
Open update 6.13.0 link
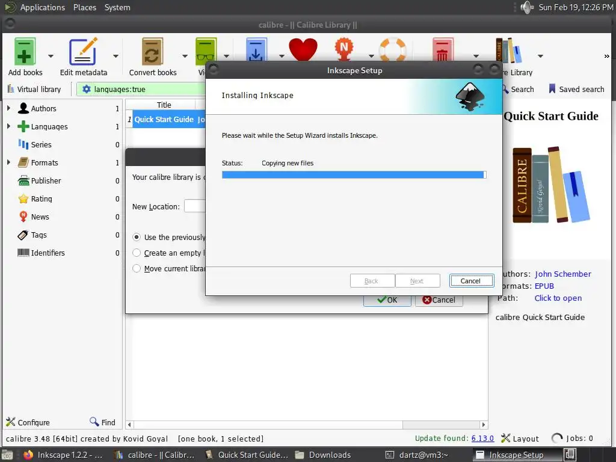[x=482, y=439]
